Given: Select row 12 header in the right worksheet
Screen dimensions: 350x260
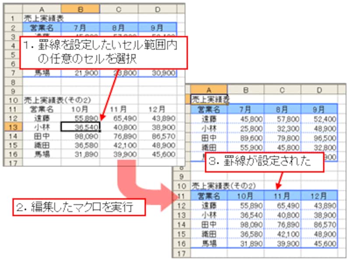Looking at the screenshot, I should 182,205.
